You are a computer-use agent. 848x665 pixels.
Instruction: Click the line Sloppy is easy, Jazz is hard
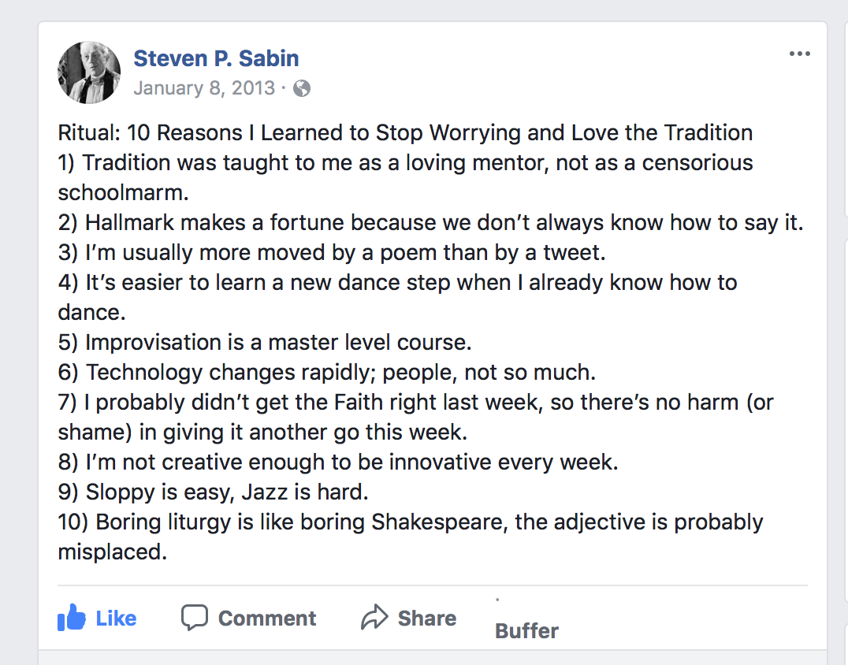click(214, 492)
